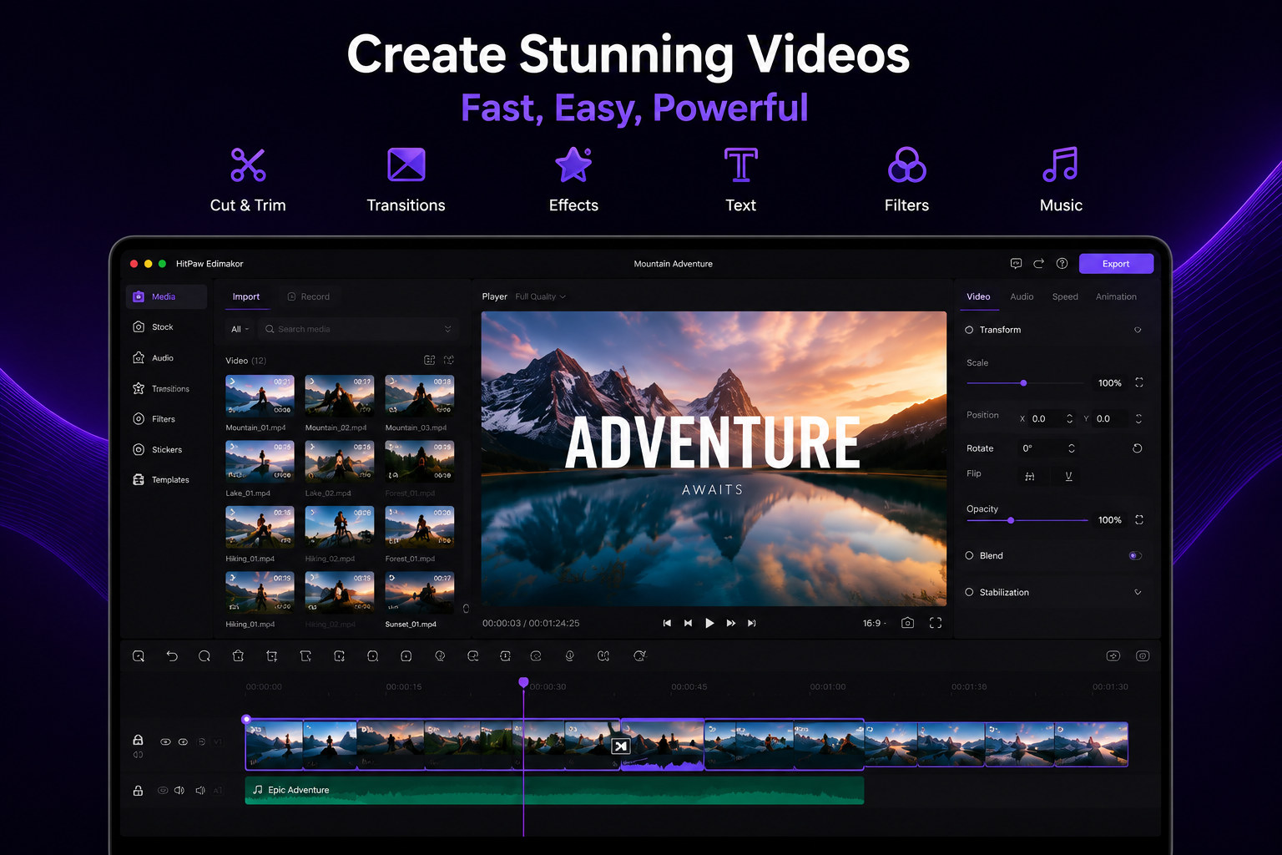Click the play button in player
Screen dimensions: 1282x855
(x=709, y=623)
